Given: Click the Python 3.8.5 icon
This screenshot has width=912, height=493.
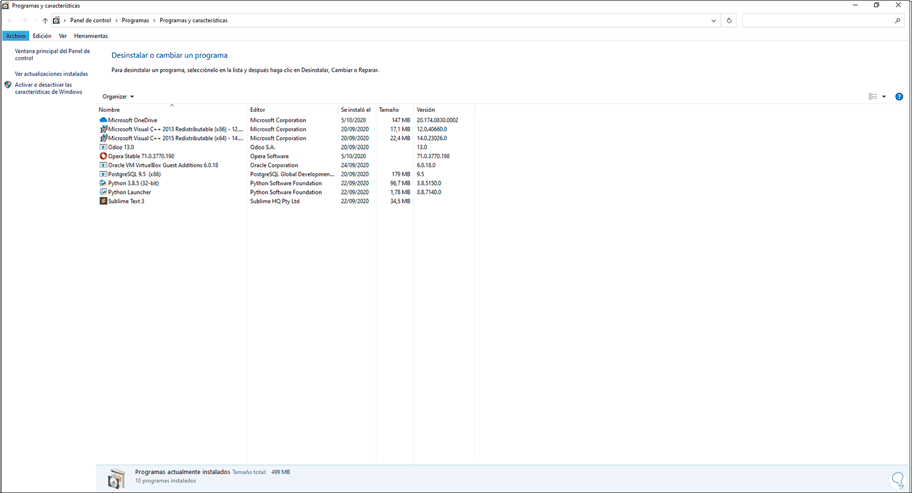Looking at the screenshot, I should click(103, 183).
